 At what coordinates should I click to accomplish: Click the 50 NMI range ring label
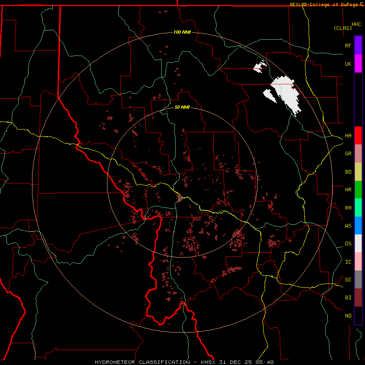pyautogui.click(x=182, y=107)
